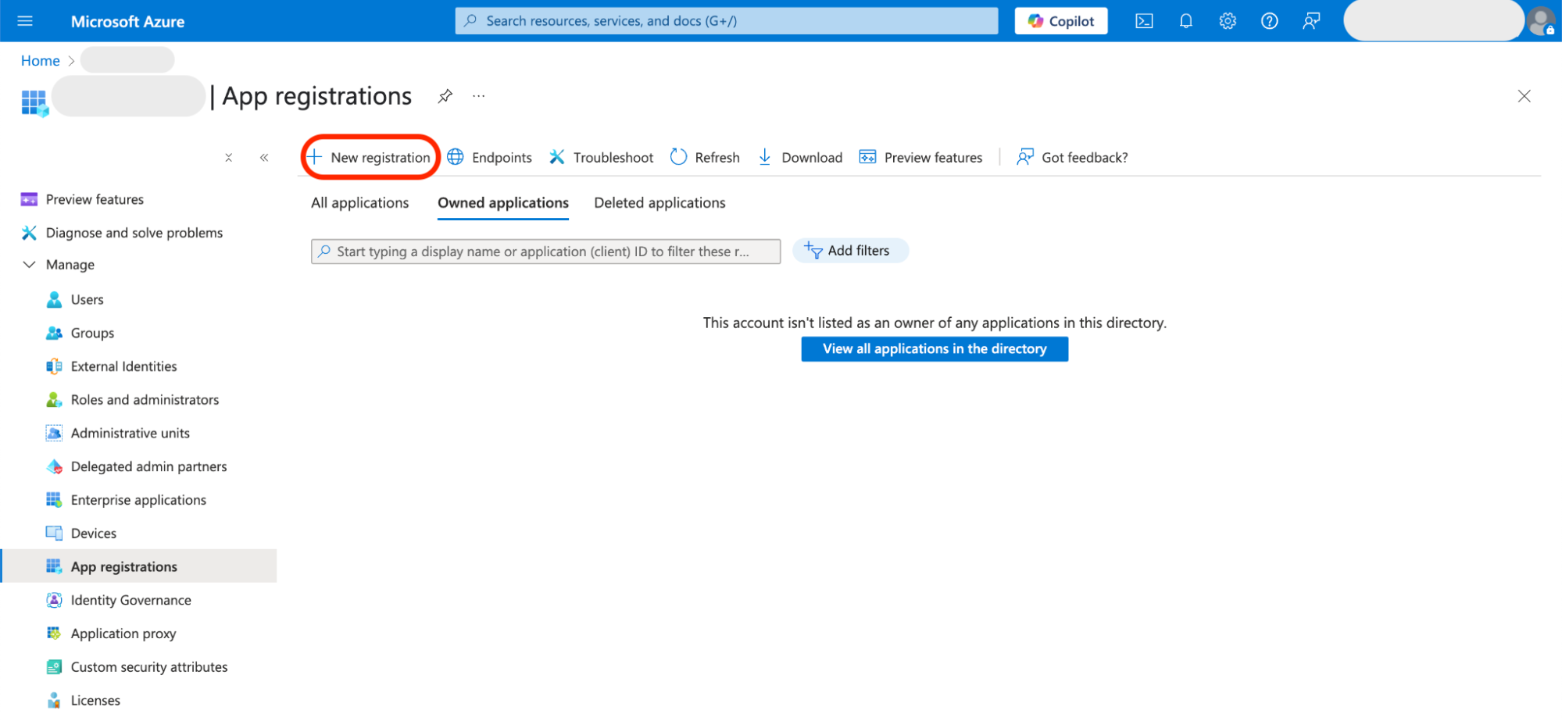Open Endpoints from the toolbar

click(490, 158)
